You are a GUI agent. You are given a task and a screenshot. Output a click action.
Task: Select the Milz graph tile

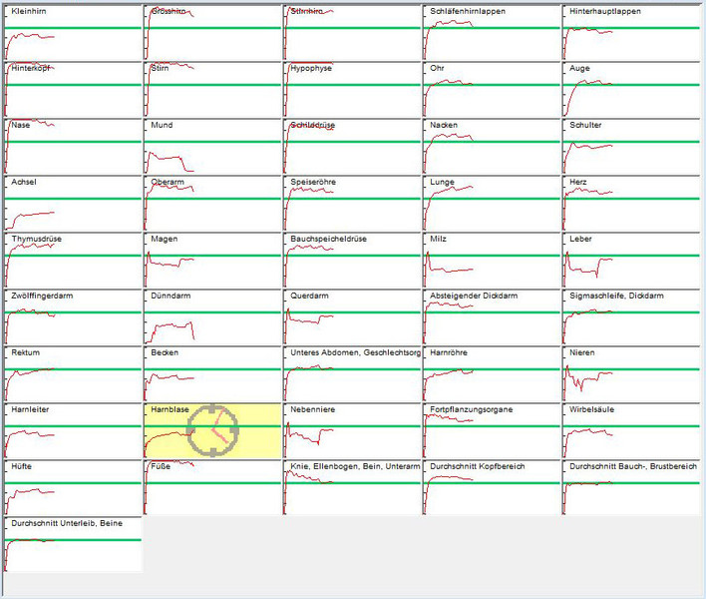point(491,261)
